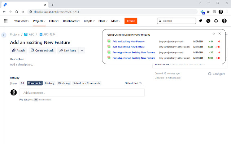Viewport: 231px width, 144px height.
Task: Open first Prototype for an Exciting New Feature link
Action: point(134,53)
